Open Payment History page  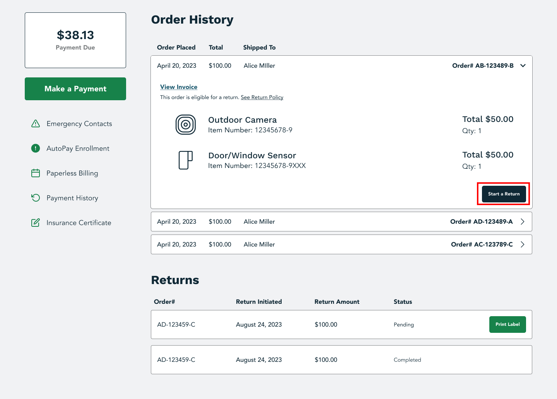[x=72, y=198]
